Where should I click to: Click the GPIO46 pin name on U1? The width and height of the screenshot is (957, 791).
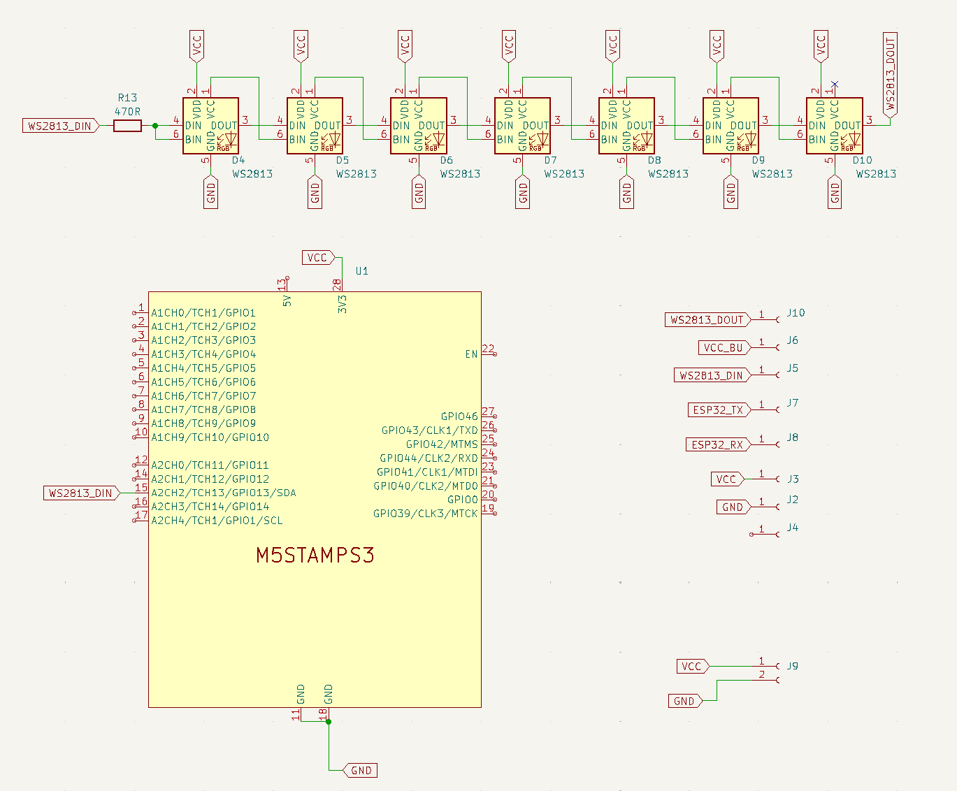pos(459,416)
